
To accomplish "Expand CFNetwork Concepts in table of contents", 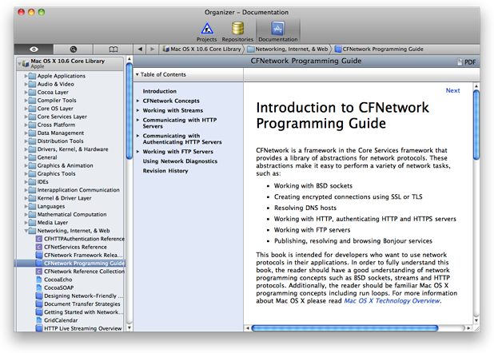I will click(137, 101).
